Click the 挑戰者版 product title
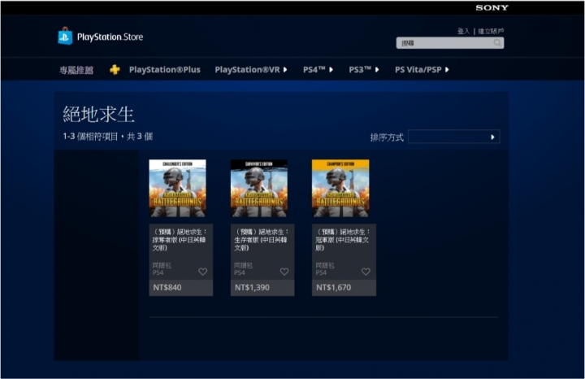This screenshot has height=379, width=585. tap(180, 240)
